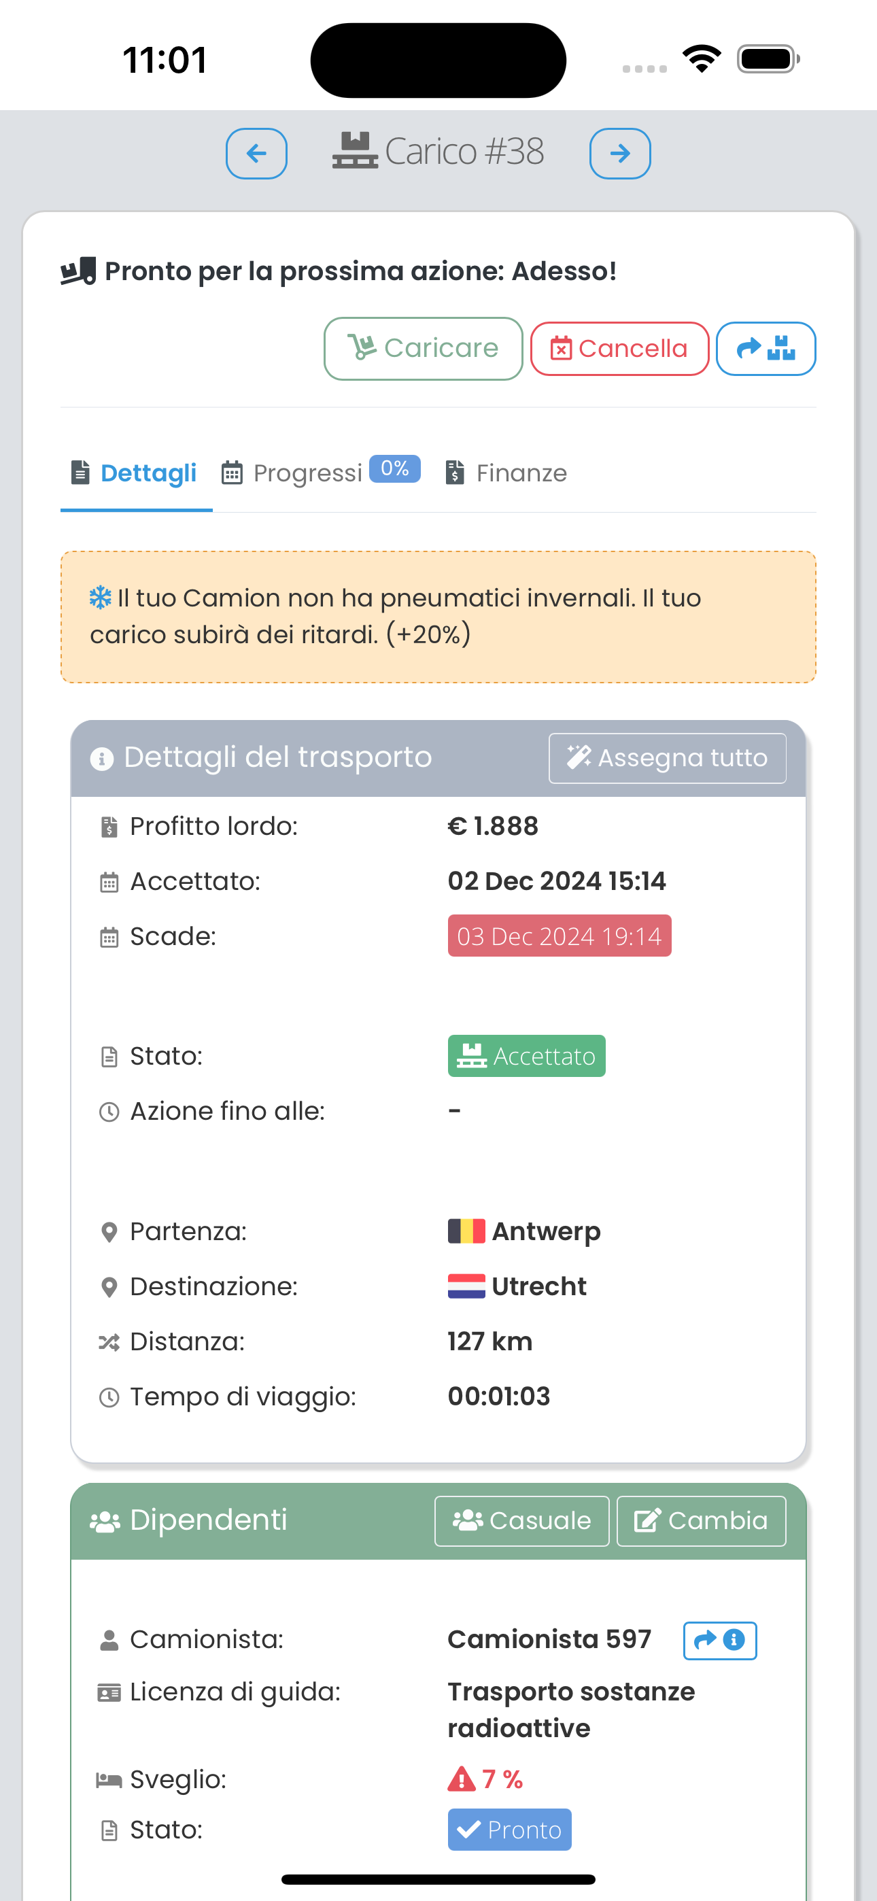This screenshot has height=1901, width=877.
Task: Click Cambia to change employee
Action: 700,1521
